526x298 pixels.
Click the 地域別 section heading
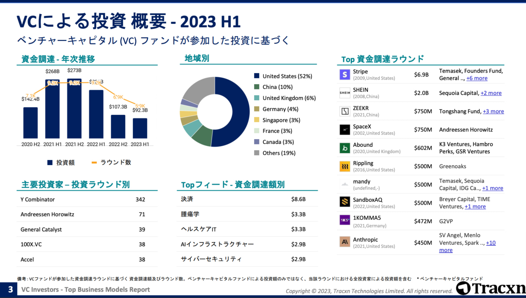click(x=197, y=58)
